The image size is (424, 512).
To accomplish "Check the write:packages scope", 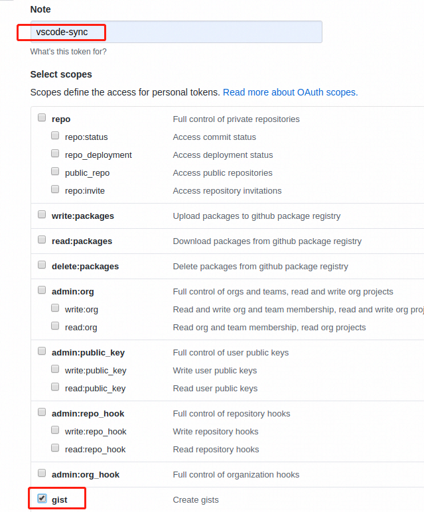I will (x=42, y=215).
